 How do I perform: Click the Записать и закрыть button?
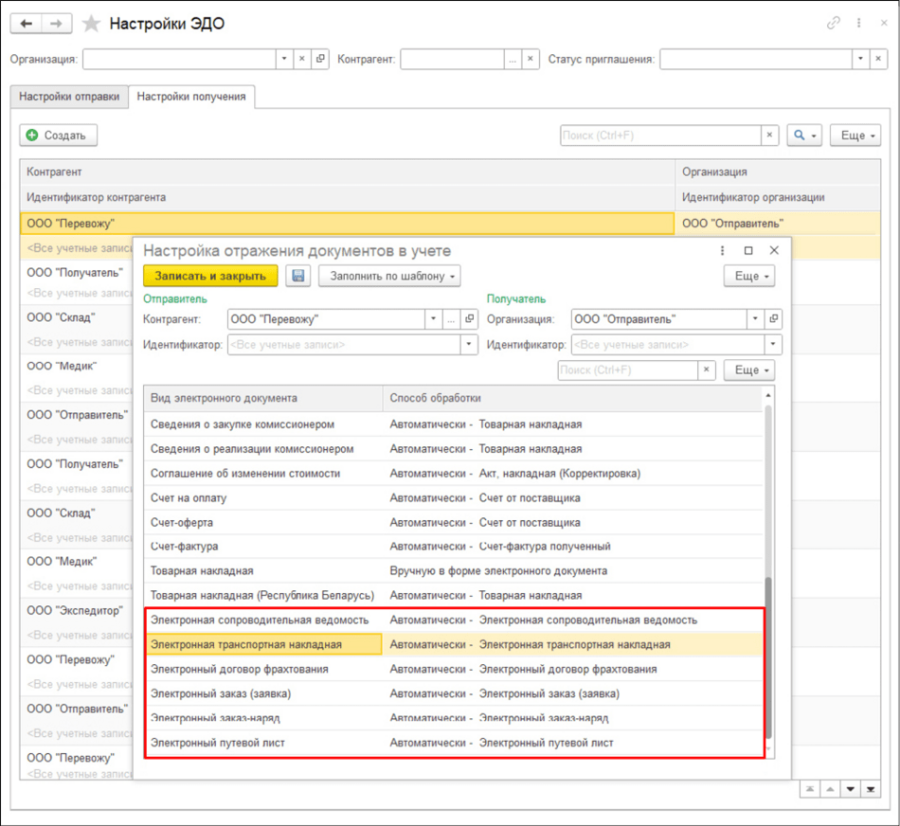click(210, 276)
